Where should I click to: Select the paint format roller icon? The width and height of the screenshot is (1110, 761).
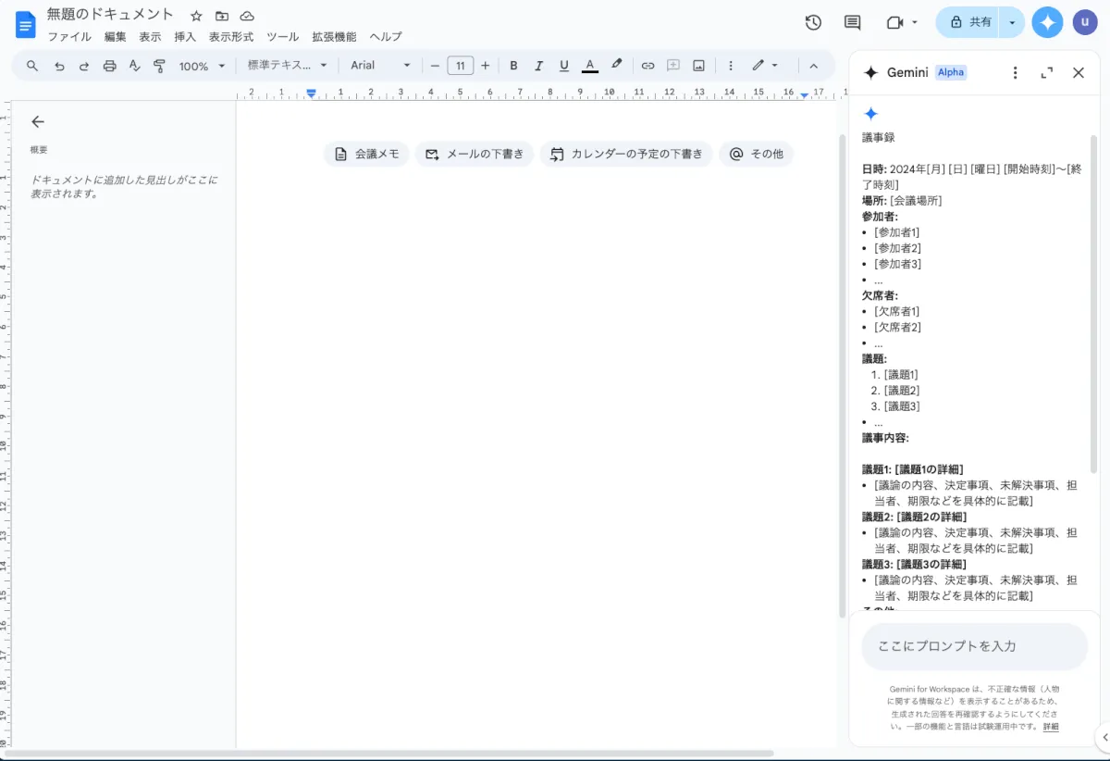click(159, 66)
